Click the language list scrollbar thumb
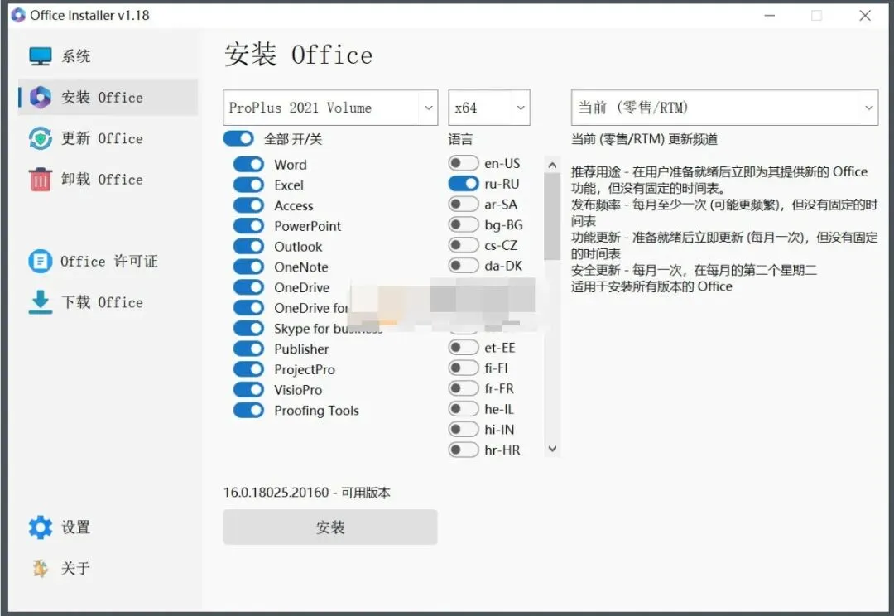 pos(552,217)
